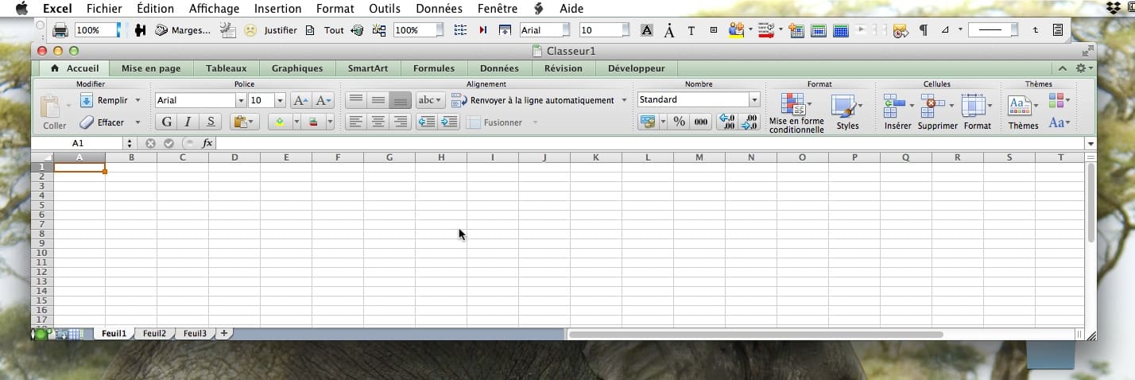This screenshot has height=380, width=1135.
Task: Expand the ribbon font size dropdown
Action: point(280,100)
